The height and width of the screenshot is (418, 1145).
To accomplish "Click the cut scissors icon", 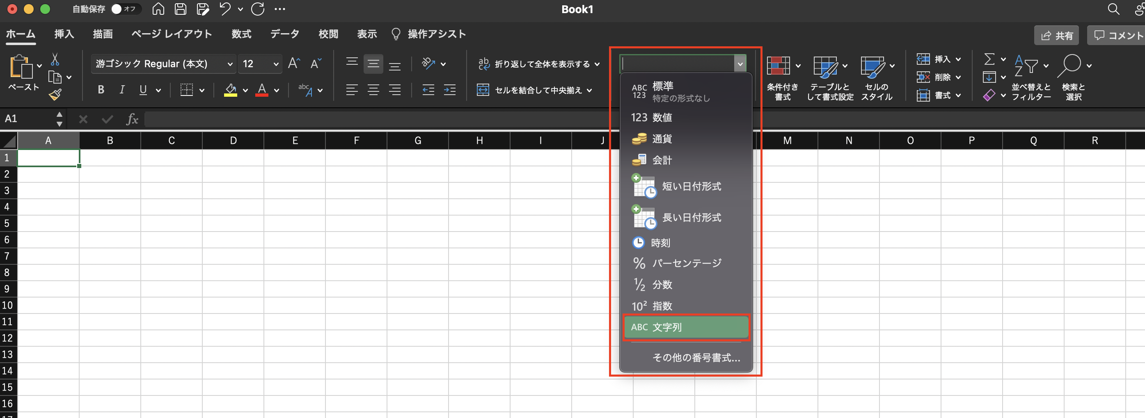I will (55, 59).
